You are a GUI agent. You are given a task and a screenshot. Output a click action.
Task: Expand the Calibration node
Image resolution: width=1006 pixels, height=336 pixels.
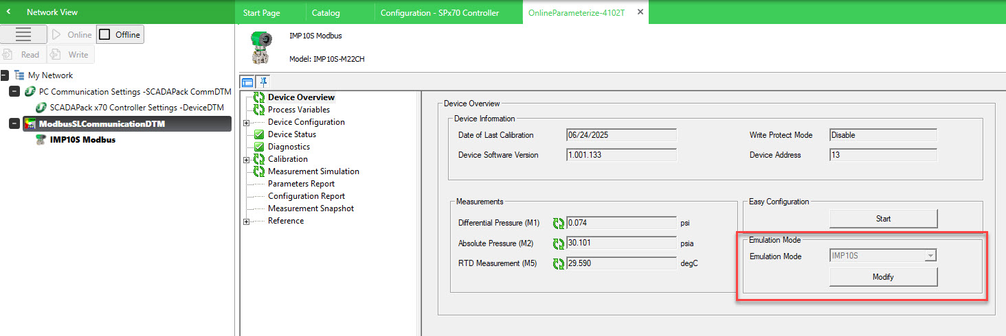pyautogui.click(x=247, y=160)
